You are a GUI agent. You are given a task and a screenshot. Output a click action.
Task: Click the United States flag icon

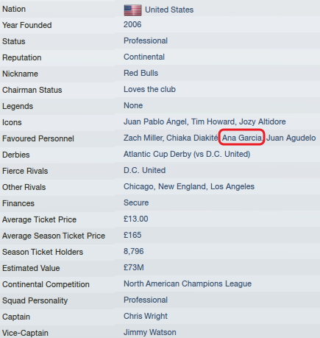[x=132, y=10]
